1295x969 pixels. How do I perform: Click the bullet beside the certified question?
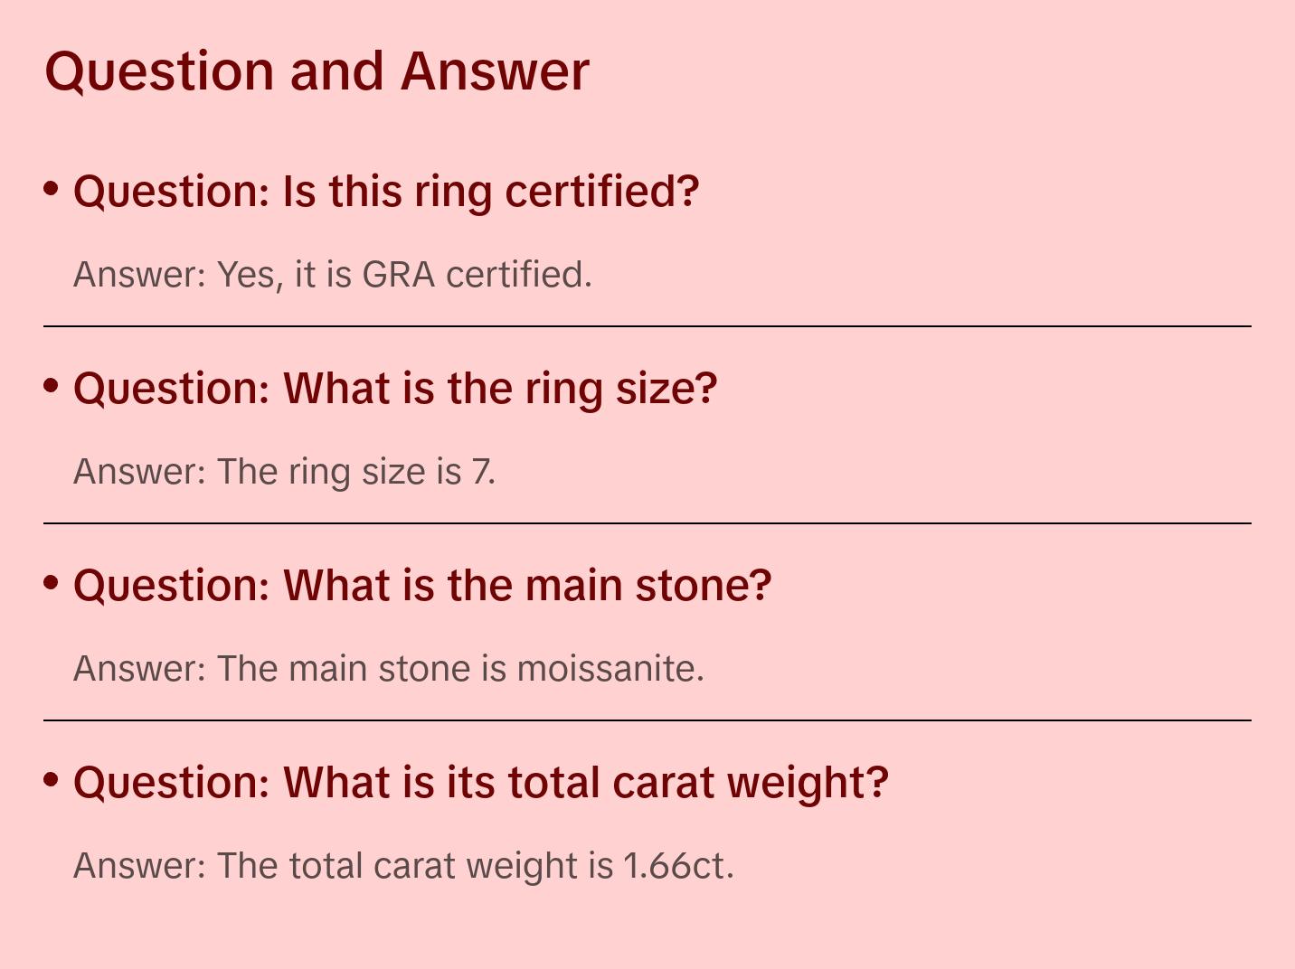pos(52,189)
